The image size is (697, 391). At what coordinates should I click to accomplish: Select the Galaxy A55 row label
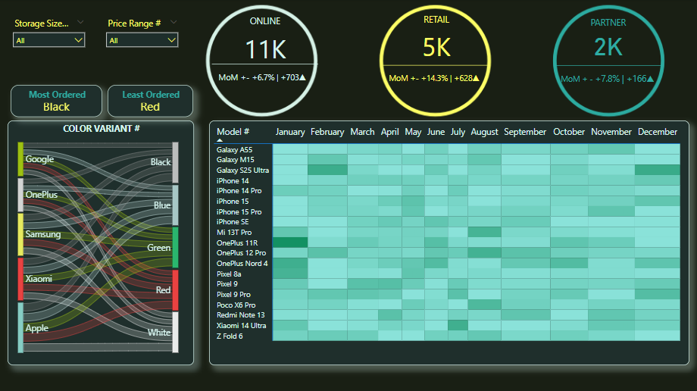pyautogui.click(x=234, y=149)
